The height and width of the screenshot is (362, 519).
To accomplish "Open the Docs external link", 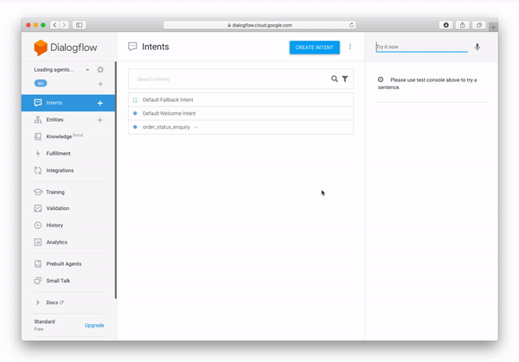I will click(55, 302).
